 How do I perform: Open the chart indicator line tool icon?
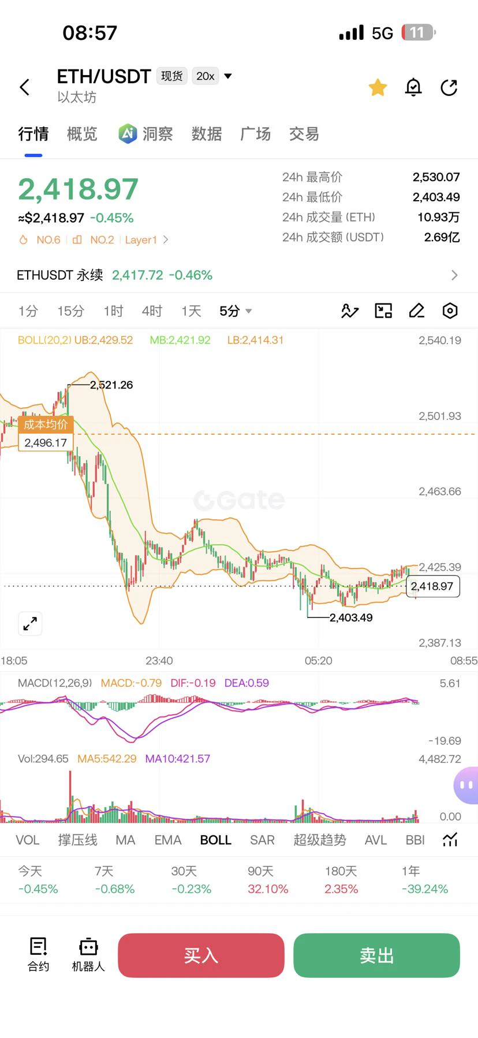click(350, 311)
